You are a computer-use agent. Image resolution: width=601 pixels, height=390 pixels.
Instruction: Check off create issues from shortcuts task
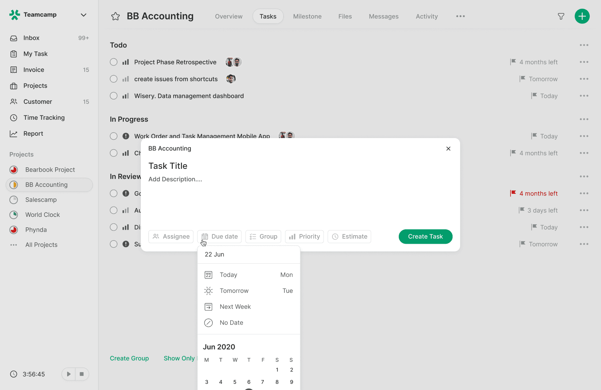click(114, 79)
